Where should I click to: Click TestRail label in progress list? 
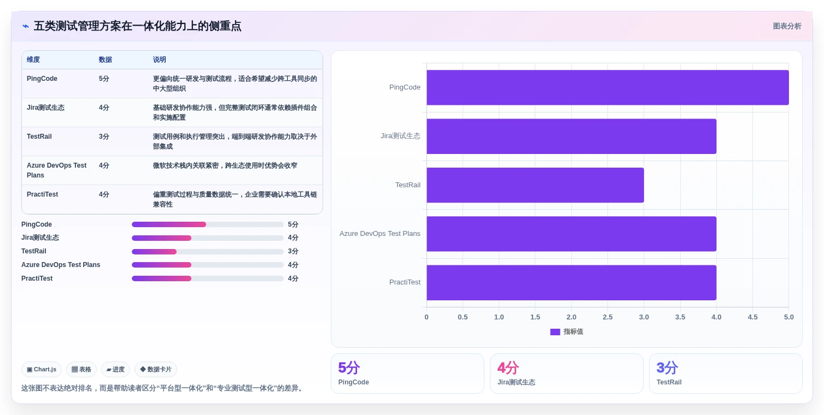pyautogui.click(x=34, y=251)
